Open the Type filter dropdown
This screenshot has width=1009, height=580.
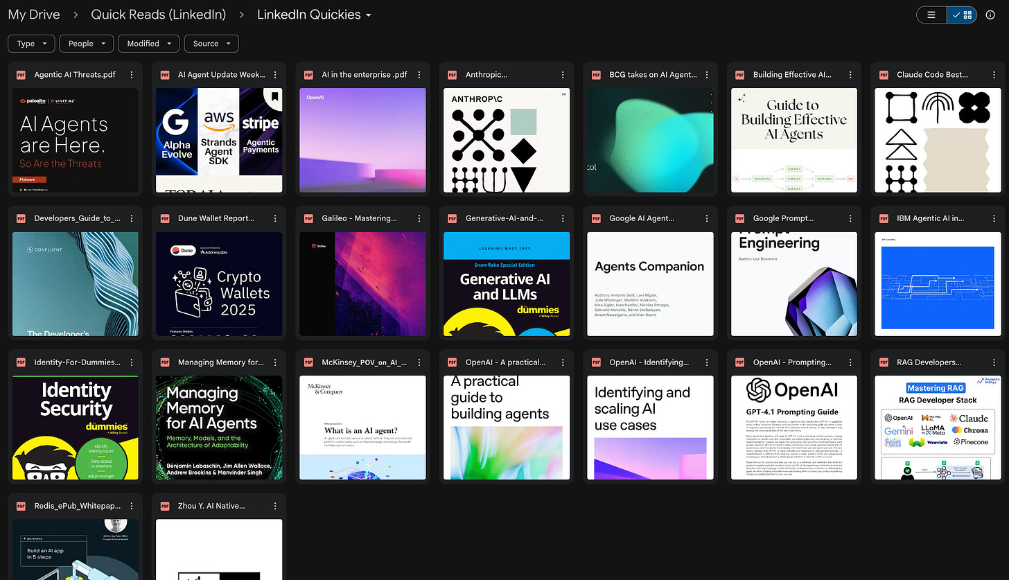31,44
